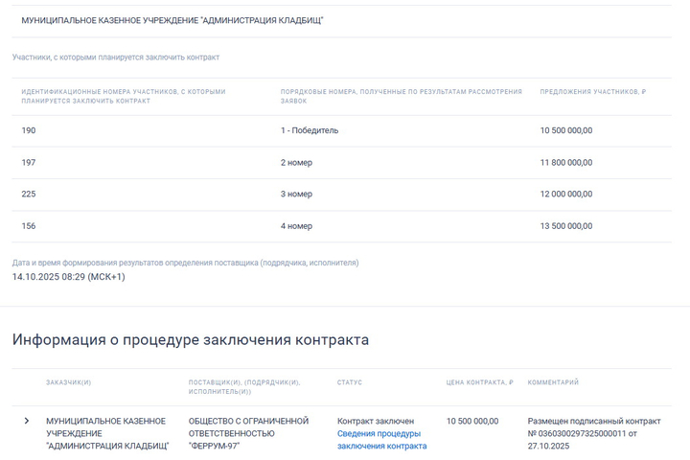
Task: Click the top customer name АДМИНИСТРАЦИЯ КЛАДБИЩ header
Action: pyautogui.click(x=172, y=20)
